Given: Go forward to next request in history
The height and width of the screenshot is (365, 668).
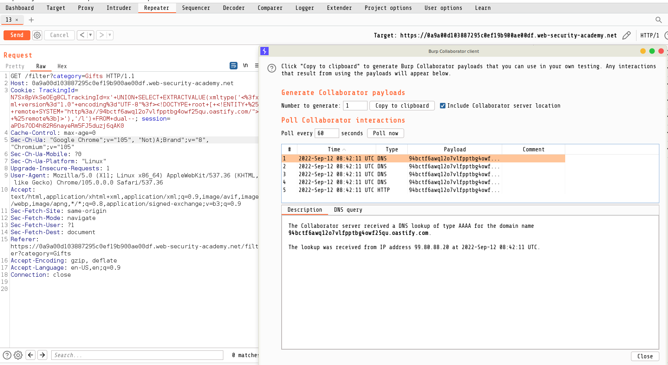Looking at the screenshot, I should (102, 35).
